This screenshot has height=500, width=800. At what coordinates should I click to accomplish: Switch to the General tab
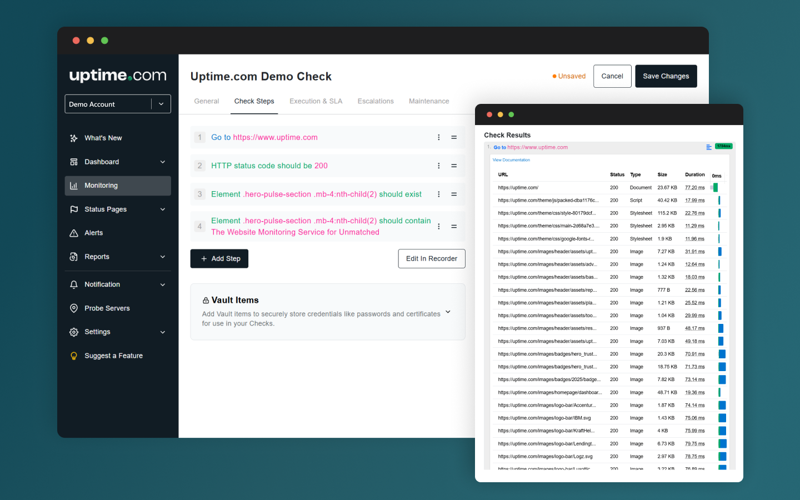[x=207, y=101]
